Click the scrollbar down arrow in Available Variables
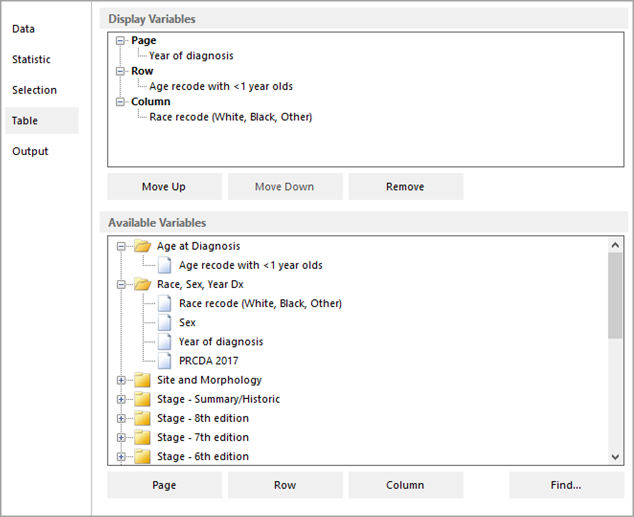Image resolution: width=634 pixels, height=517 pixels. pos(615,456)
